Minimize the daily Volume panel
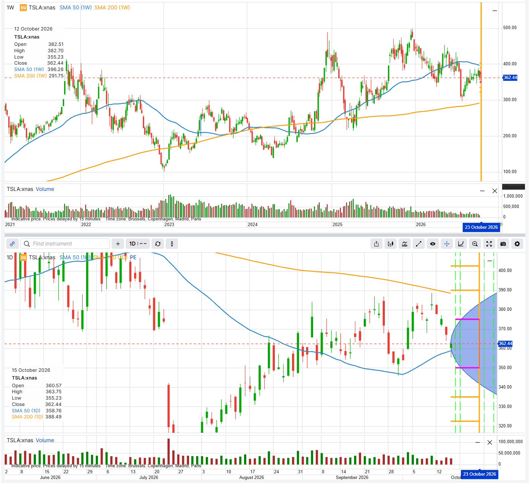 click(478, 442)
